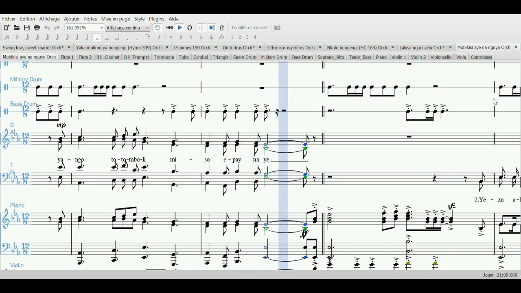Toggle MIDI input button

coord(158,28)
